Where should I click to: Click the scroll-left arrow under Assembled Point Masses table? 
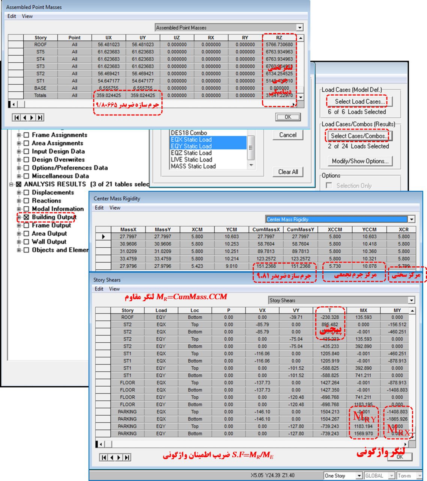[14, 104]
